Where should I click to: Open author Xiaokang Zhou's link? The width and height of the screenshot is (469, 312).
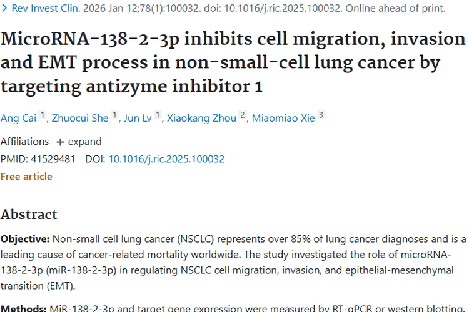coord(201,118)
